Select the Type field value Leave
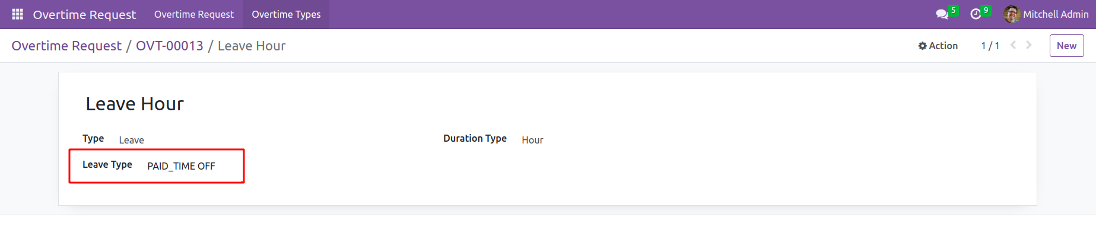 pyautogui.click(x=132, y=140)
